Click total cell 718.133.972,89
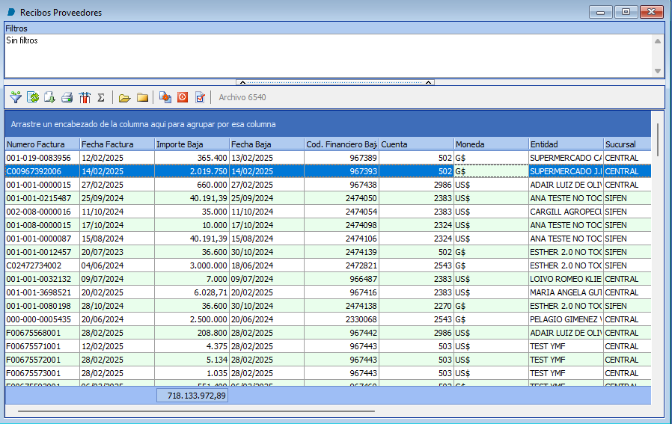Screen dimensions: 672x424 [192, 396]
